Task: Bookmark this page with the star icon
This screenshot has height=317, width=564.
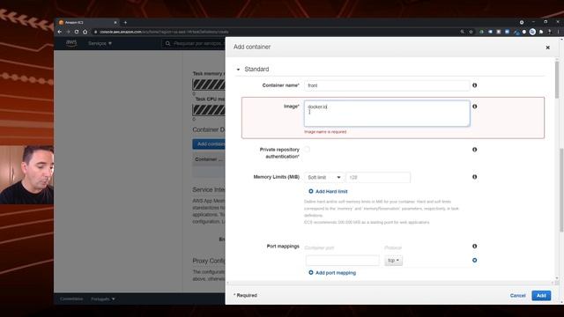Action: (471, 32)
